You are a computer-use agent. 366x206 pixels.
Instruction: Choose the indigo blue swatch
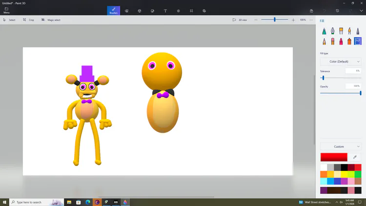(x=337, y=181)
